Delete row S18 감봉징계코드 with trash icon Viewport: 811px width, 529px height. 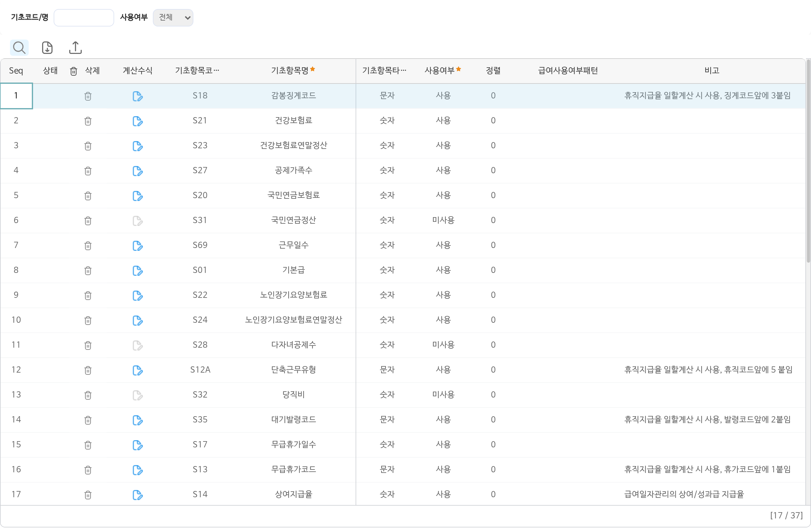click(x=88, y=96)
